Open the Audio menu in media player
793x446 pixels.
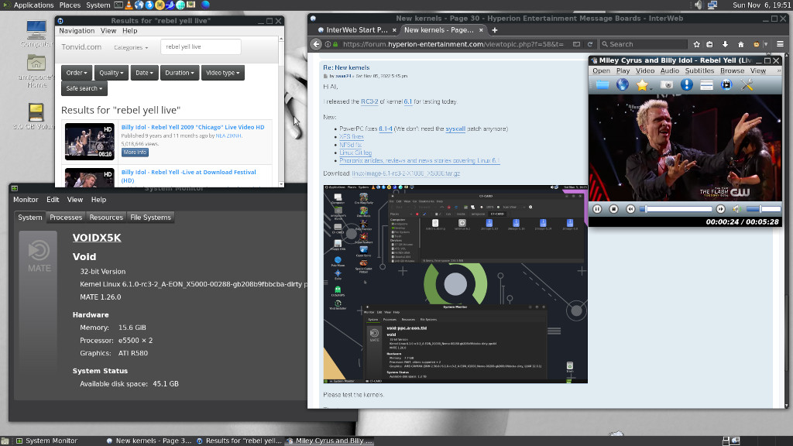670,70
